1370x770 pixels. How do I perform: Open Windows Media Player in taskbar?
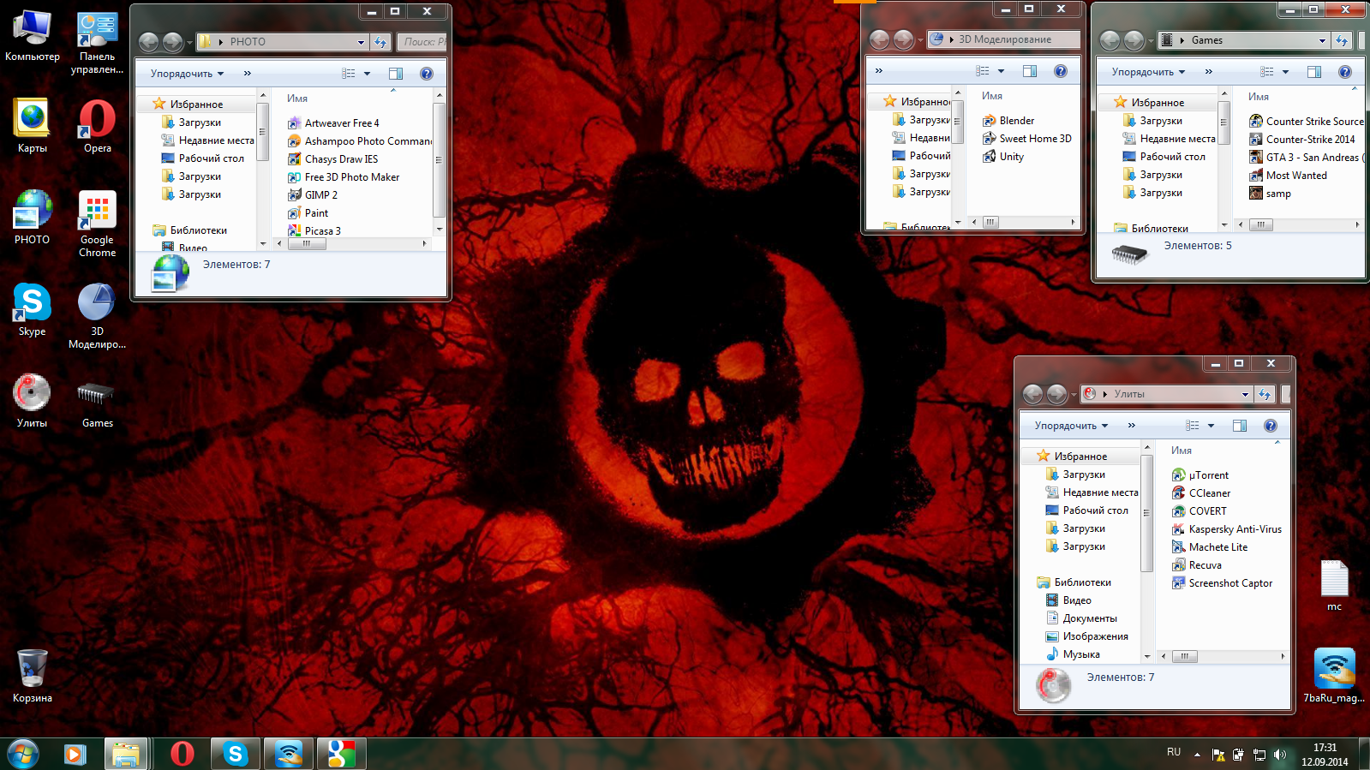75,754
